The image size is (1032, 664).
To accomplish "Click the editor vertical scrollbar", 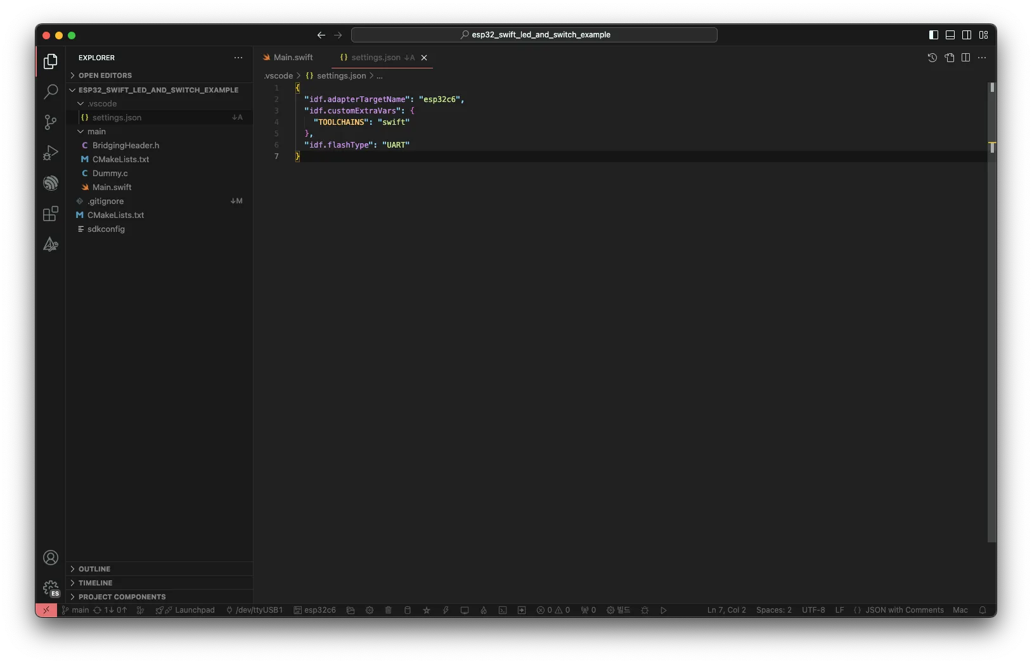I will pyautogui.click(x=991, y=317).
